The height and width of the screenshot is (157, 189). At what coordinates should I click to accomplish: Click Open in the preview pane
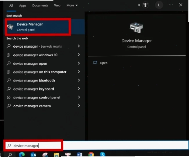pyautogui.click(x=104, y=63)
